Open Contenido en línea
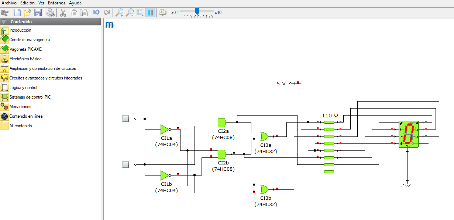 coord(26,116)
